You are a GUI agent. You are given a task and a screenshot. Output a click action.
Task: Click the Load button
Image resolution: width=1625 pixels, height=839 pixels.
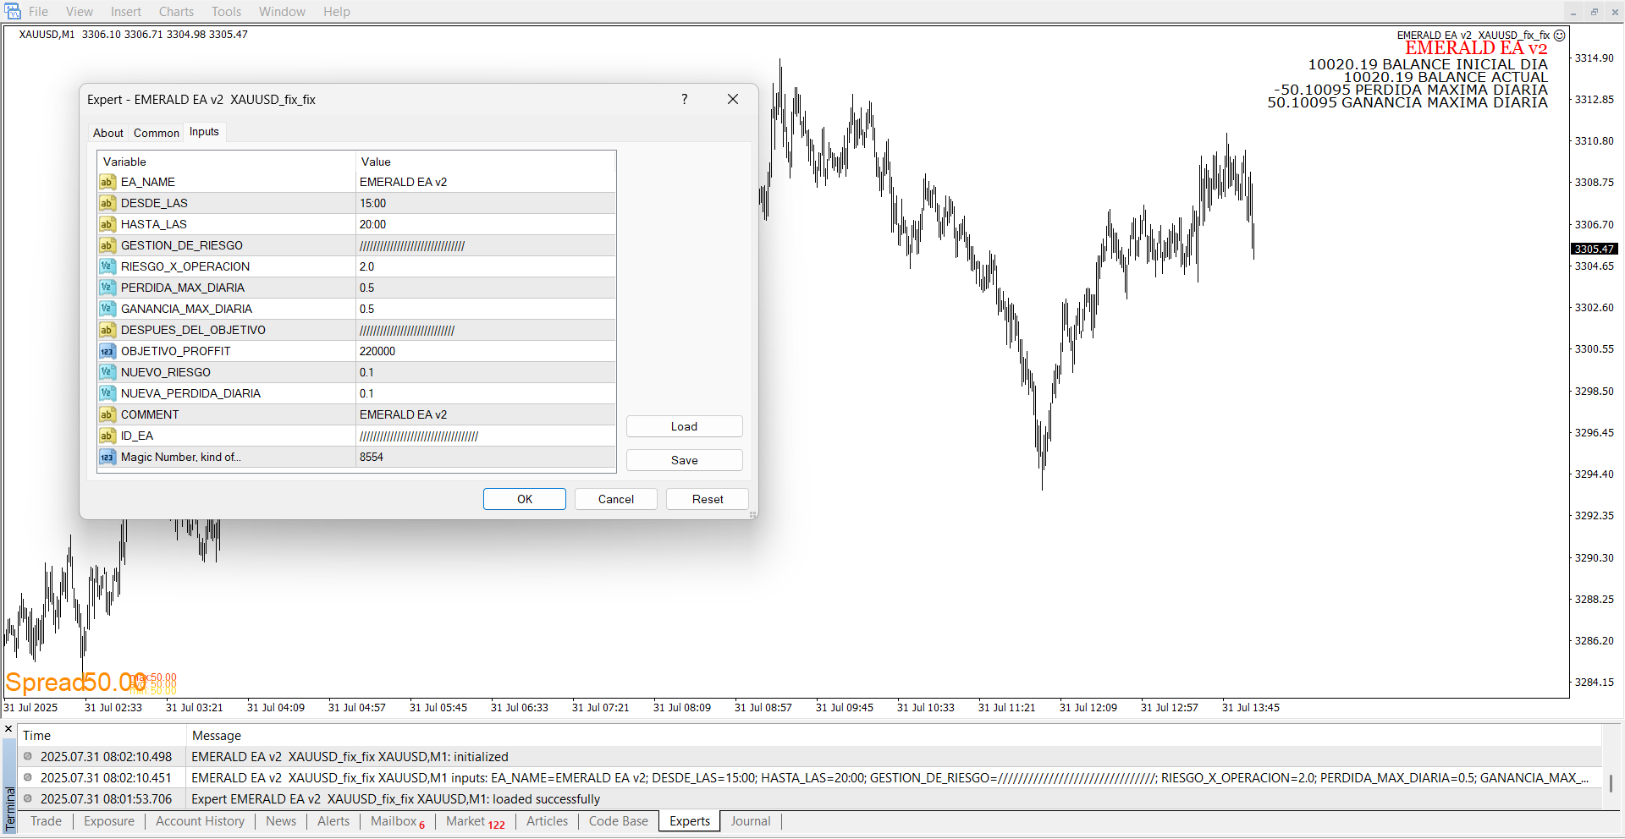pyautogui.click(x=684, y=426)
